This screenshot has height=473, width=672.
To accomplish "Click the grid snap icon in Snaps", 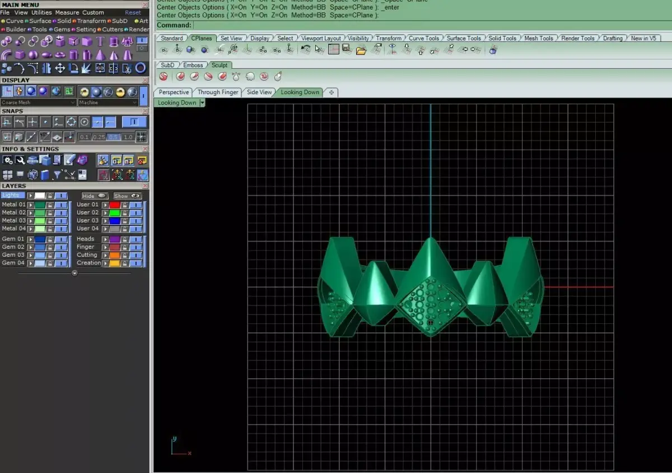I will click(141, 137).
